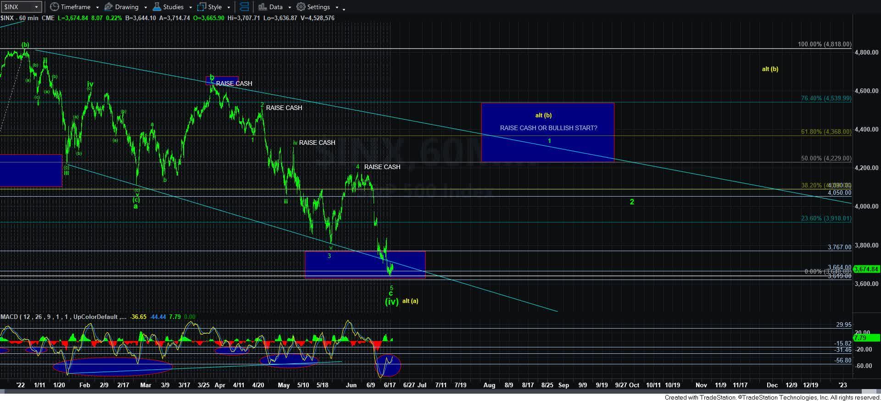Open the Studies menu label
The image size is (881, 401).
173,7
